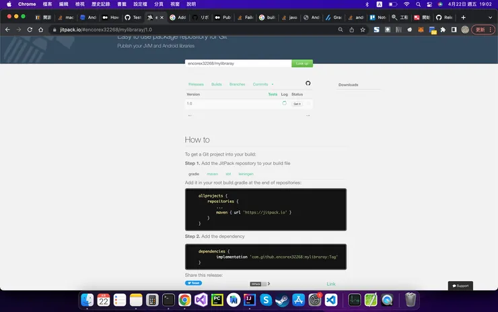Click the address bar URL

tap(106, 30)
